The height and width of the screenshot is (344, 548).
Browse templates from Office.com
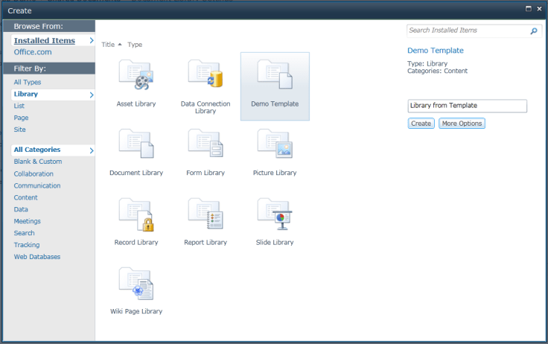coord(33,52)
